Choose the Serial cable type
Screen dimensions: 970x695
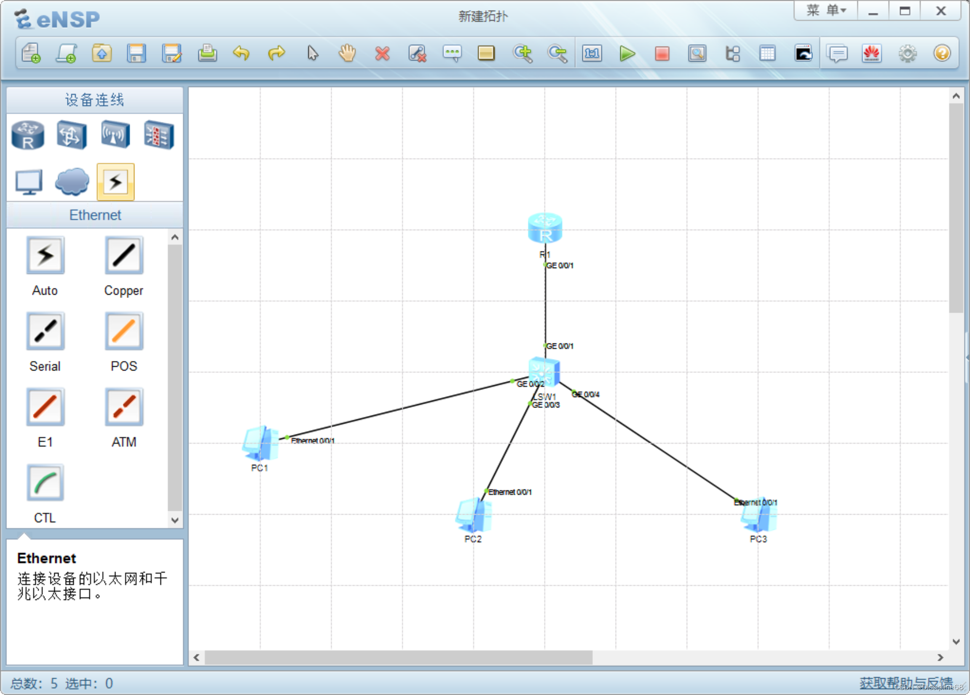(x=45, y=331)
